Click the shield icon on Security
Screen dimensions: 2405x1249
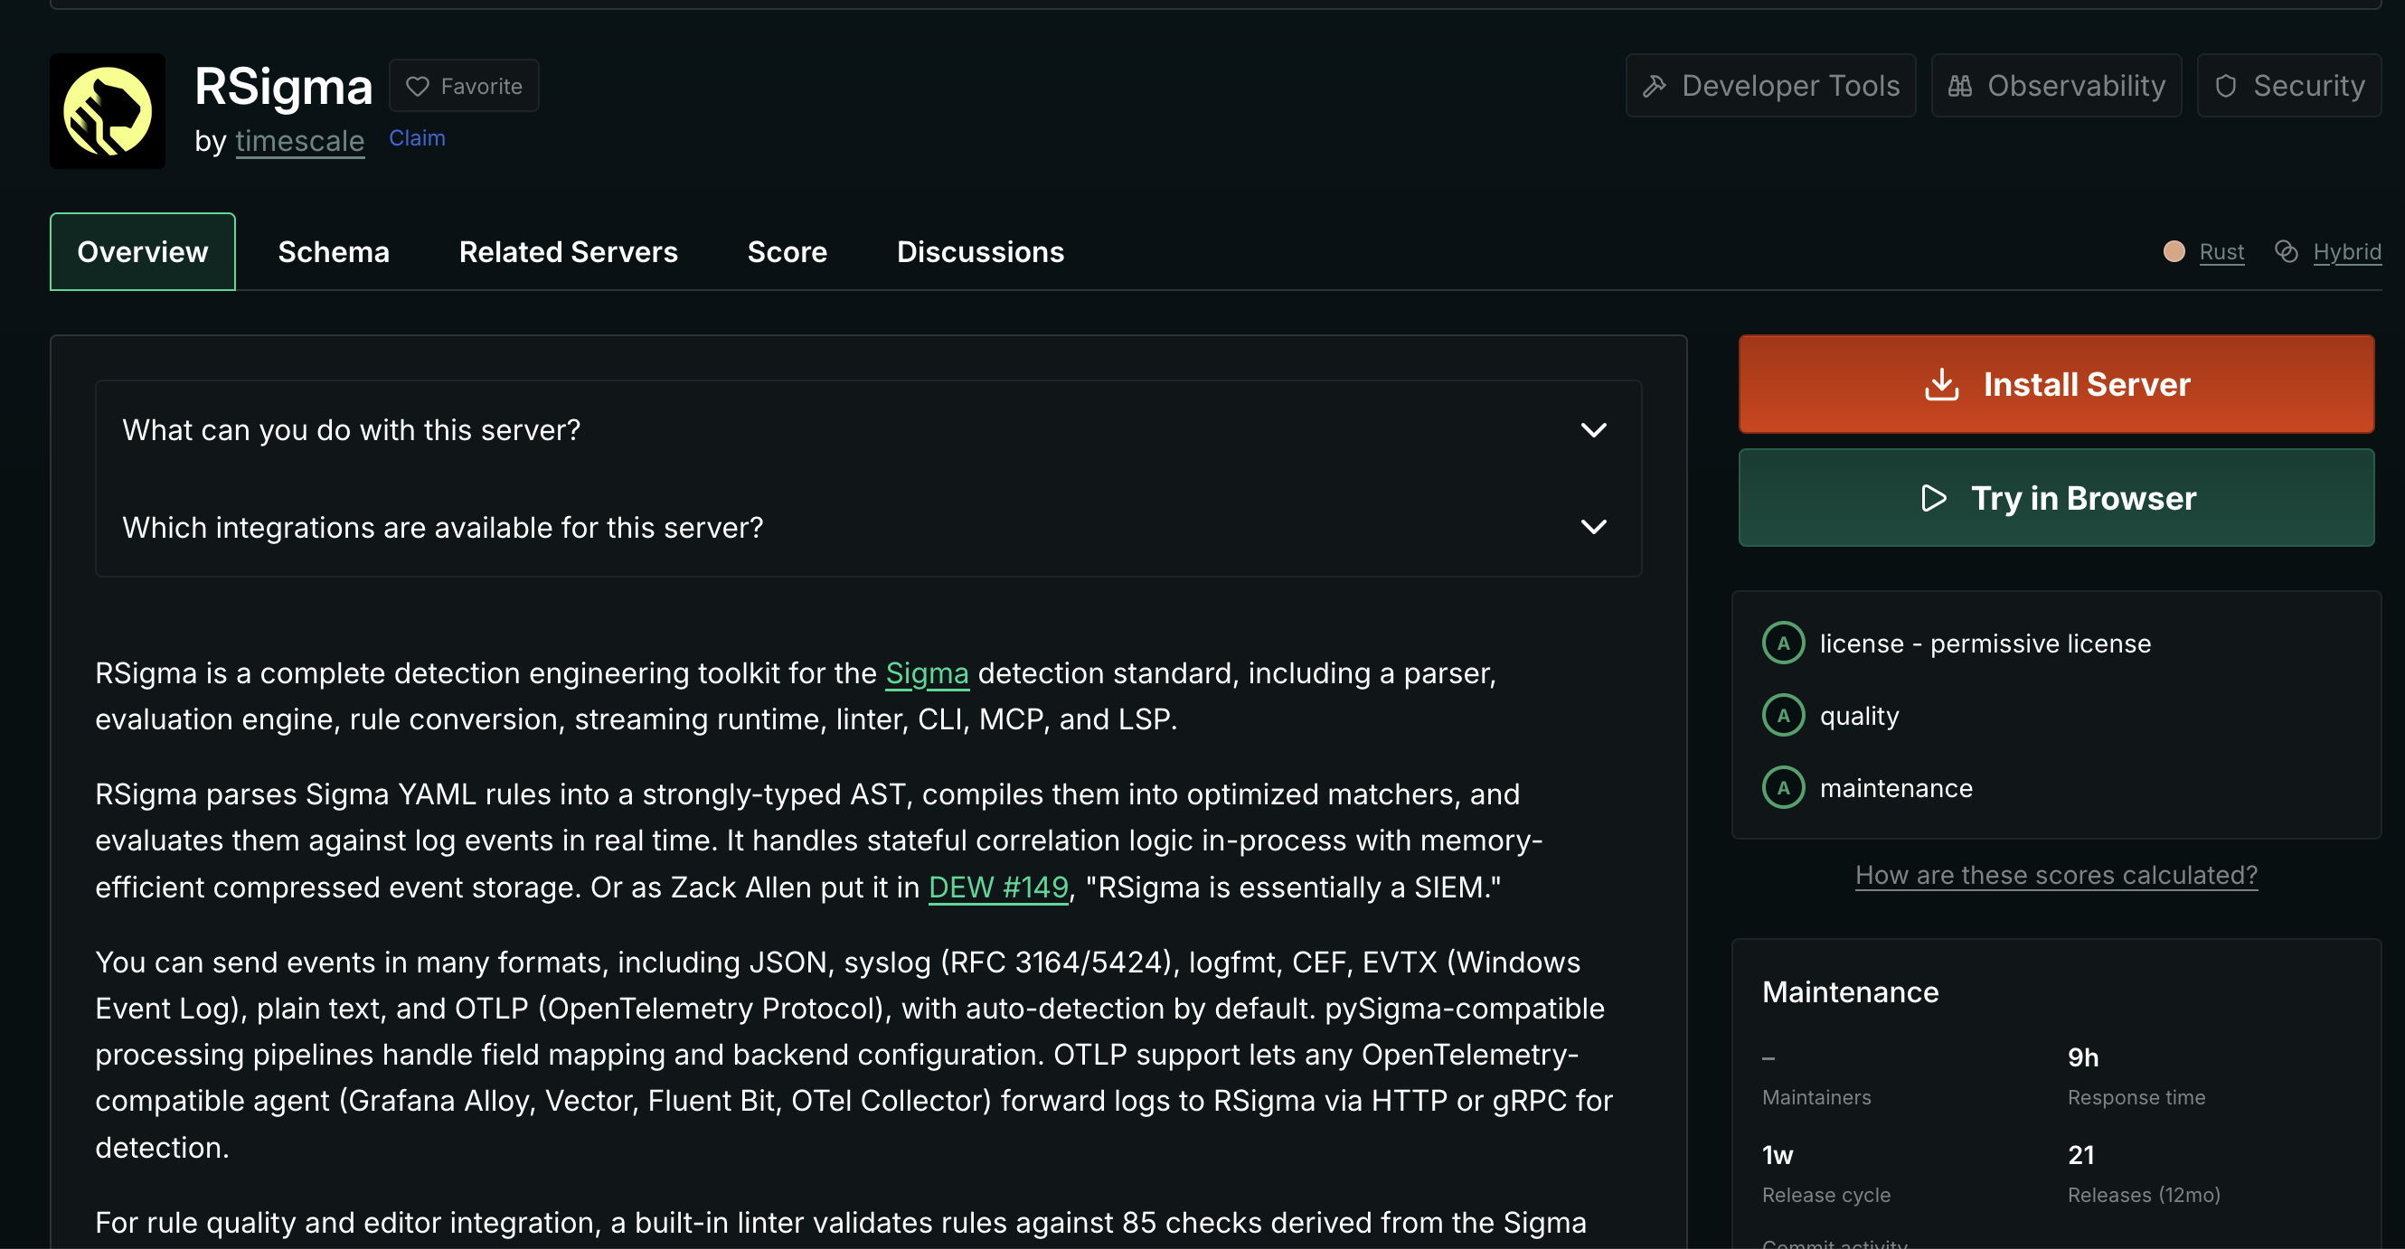2226,86
